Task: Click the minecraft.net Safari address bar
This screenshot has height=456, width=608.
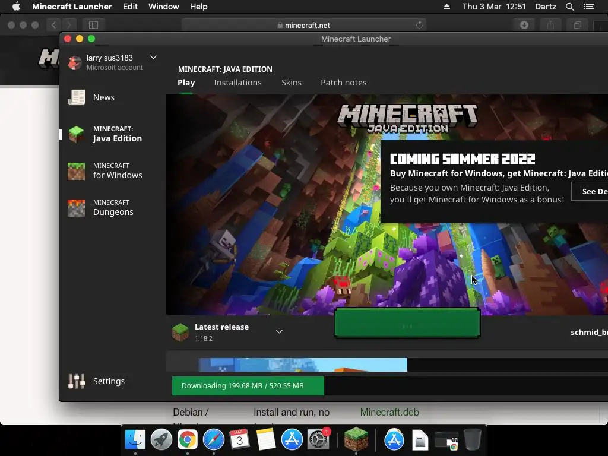Action: point(303,25)
